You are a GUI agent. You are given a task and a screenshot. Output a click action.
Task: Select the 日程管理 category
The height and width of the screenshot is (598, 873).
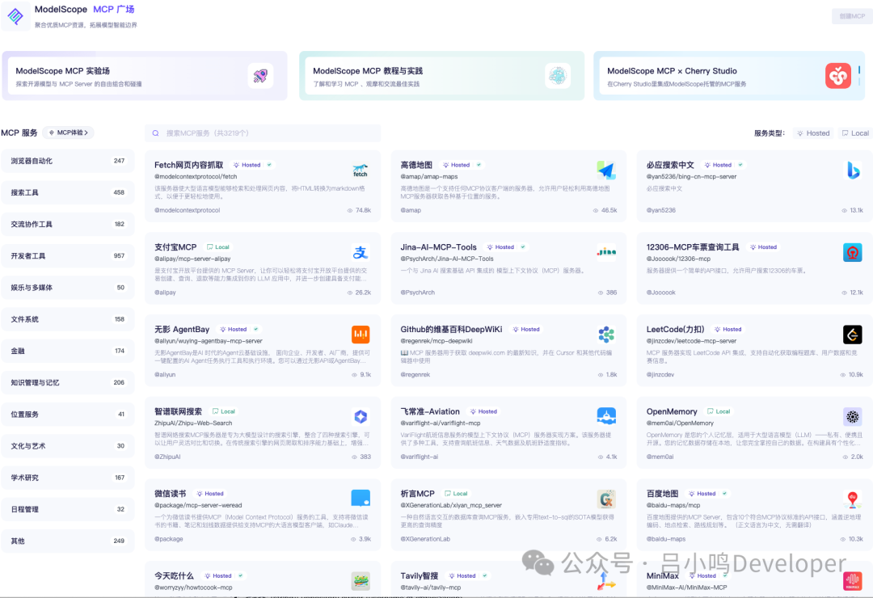pos(68,509)
